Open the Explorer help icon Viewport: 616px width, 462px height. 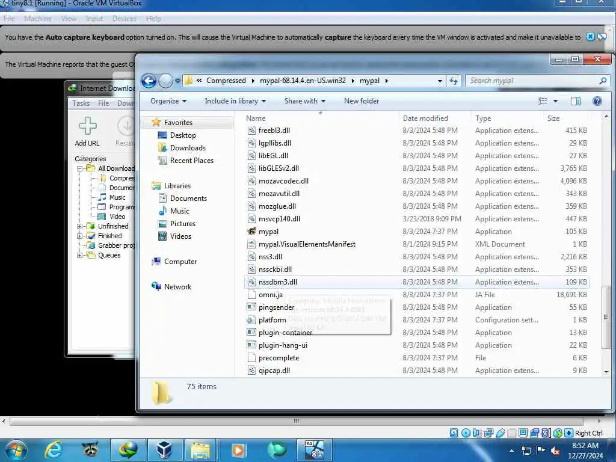pos(597,101)
